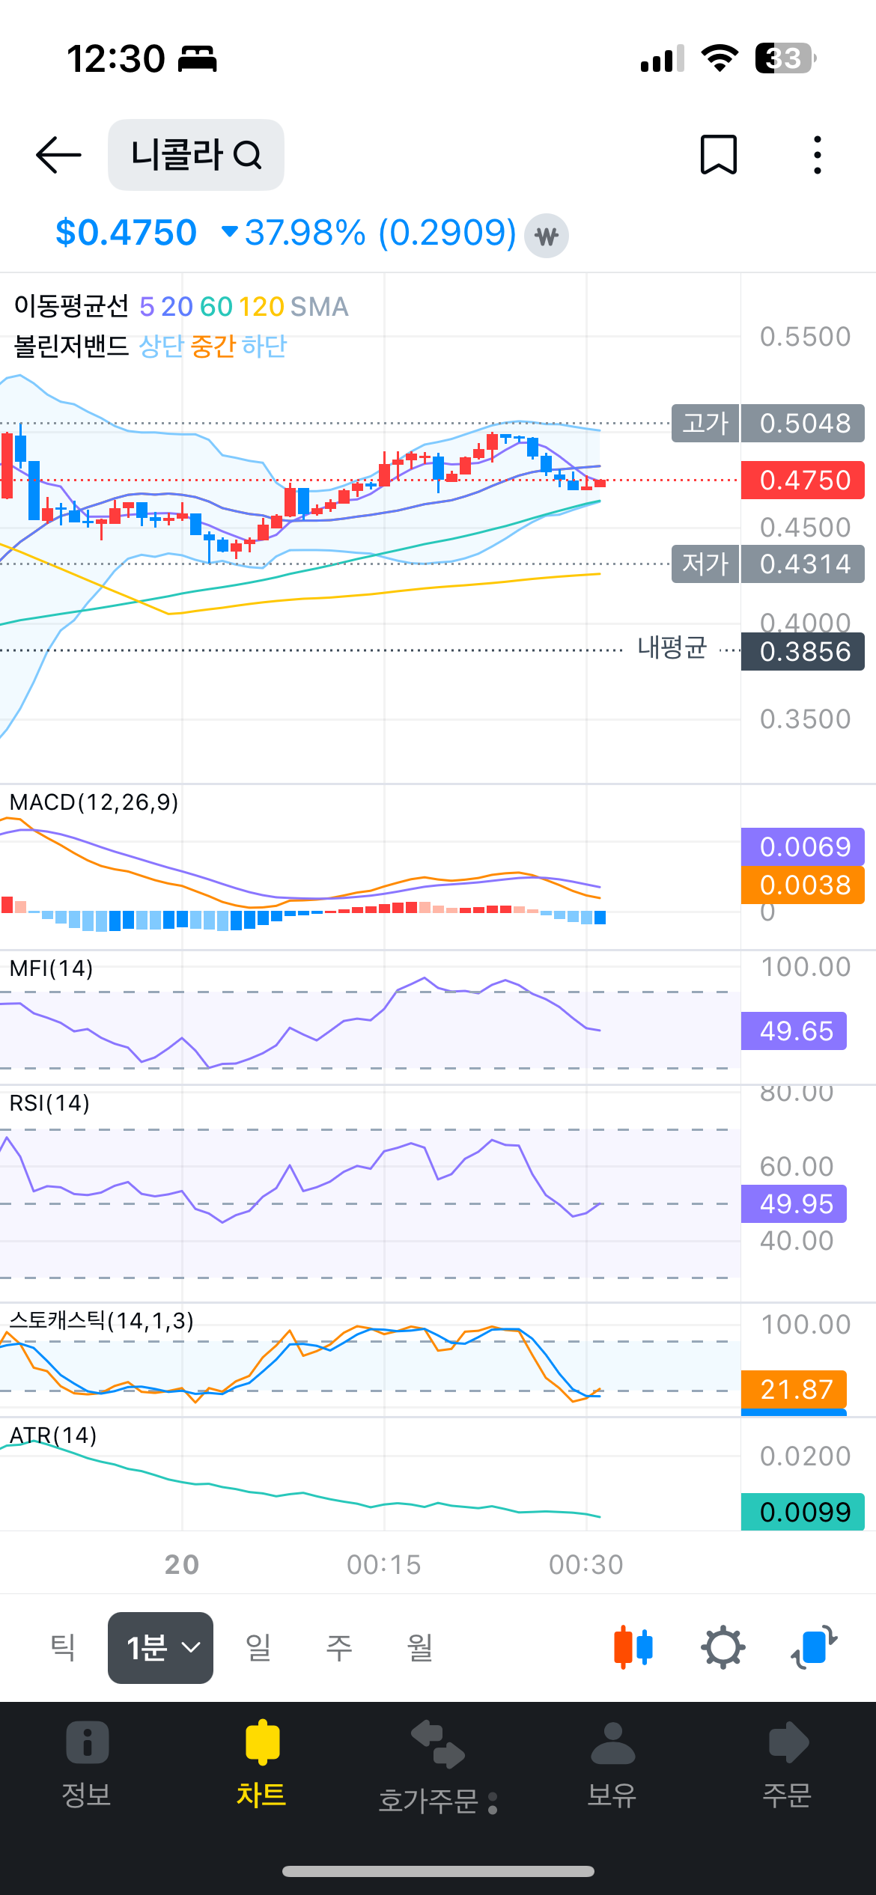Tap the MACD signal 0.0038 tag
This screenshot has height=1895, width=876.
pyautogui.click(x=803, y=885)
